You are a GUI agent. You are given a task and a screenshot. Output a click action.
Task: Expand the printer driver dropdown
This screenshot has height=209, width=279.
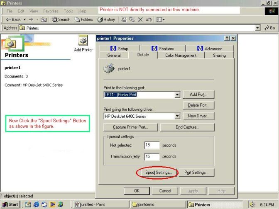point(177,116)
